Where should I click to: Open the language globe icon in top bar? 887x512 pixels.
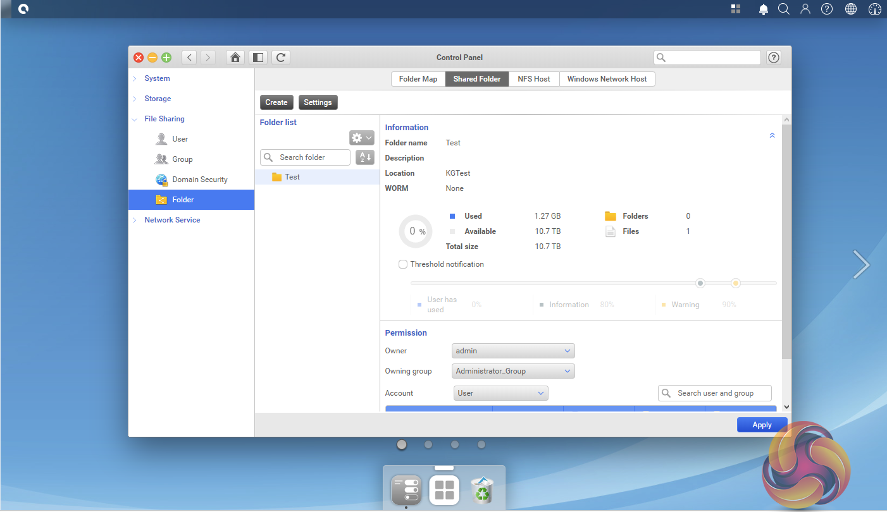(x=851, y=9)
